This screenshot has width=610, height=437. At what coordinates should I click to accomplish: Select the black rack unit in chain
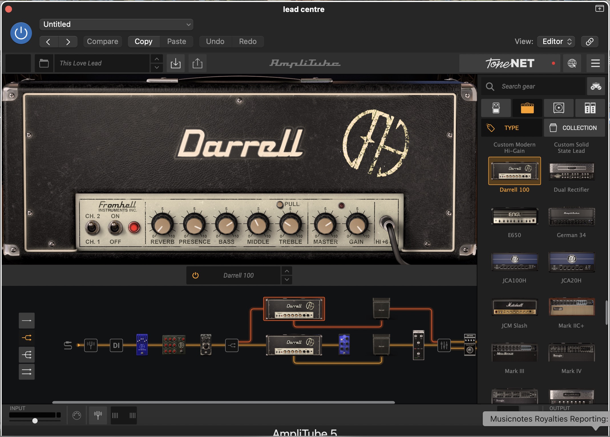click(419, 345)
